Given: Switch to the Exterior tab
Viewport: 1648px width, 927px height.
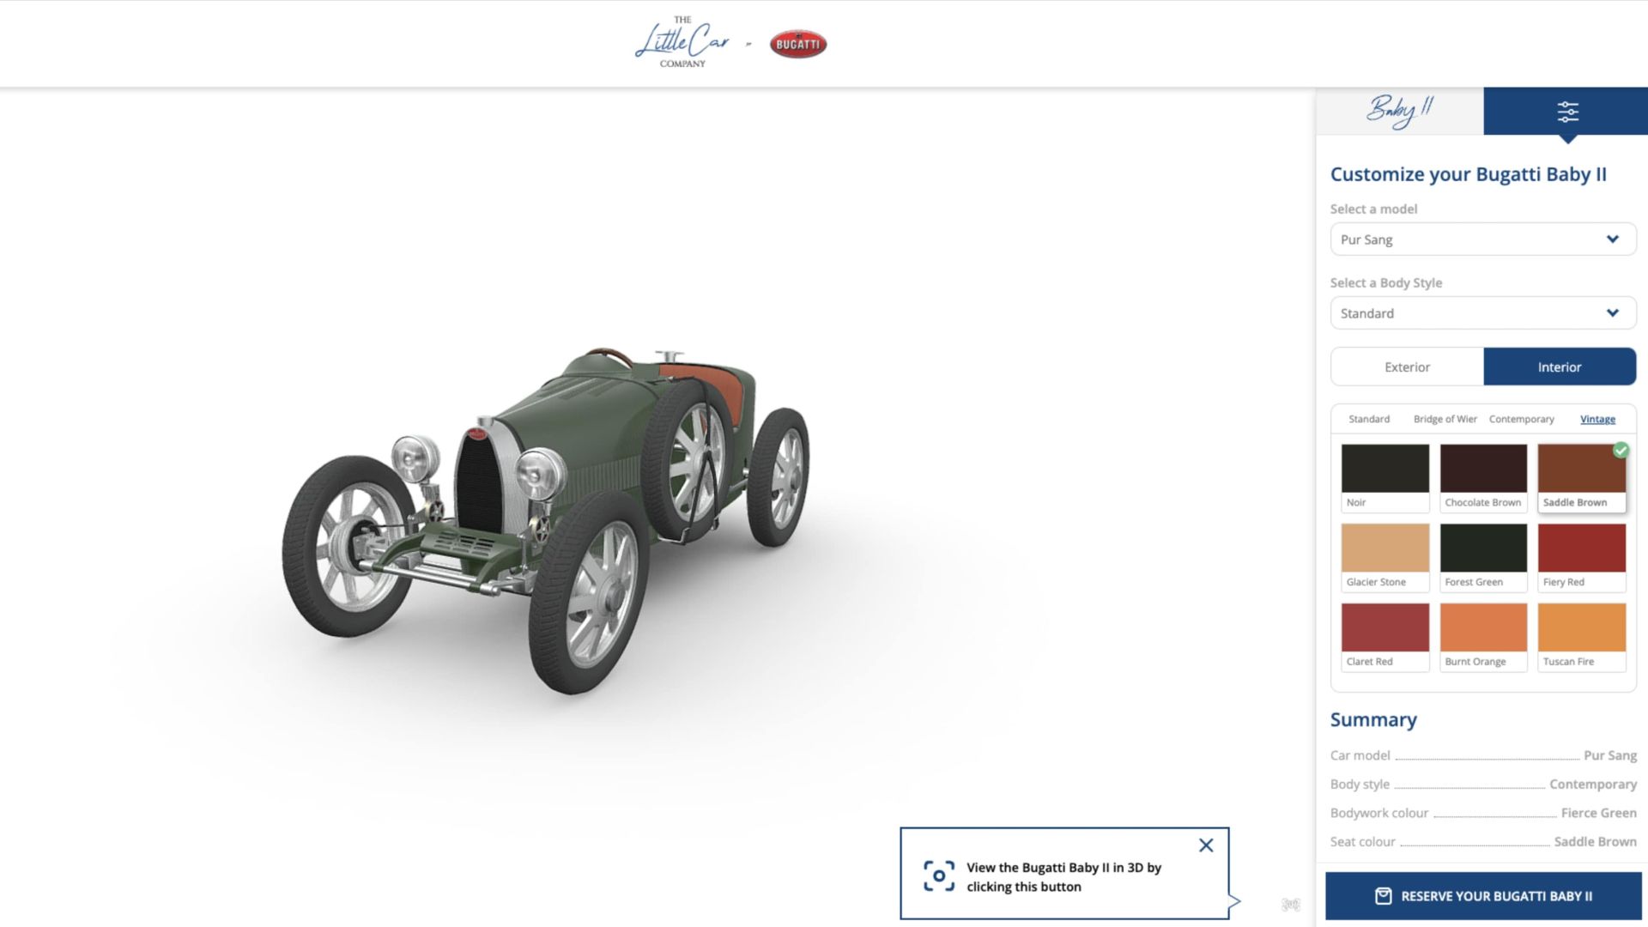Looking at the screenshot, I should [1407, 367].
